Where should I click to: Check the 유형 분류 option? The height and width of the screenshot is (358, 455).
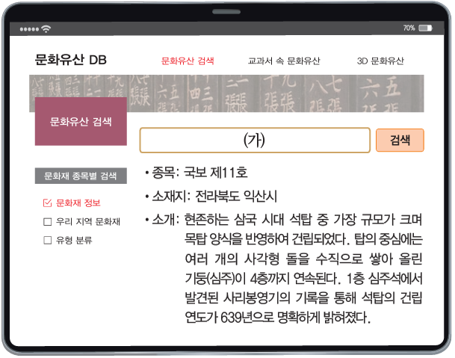(x=48, y=240)
